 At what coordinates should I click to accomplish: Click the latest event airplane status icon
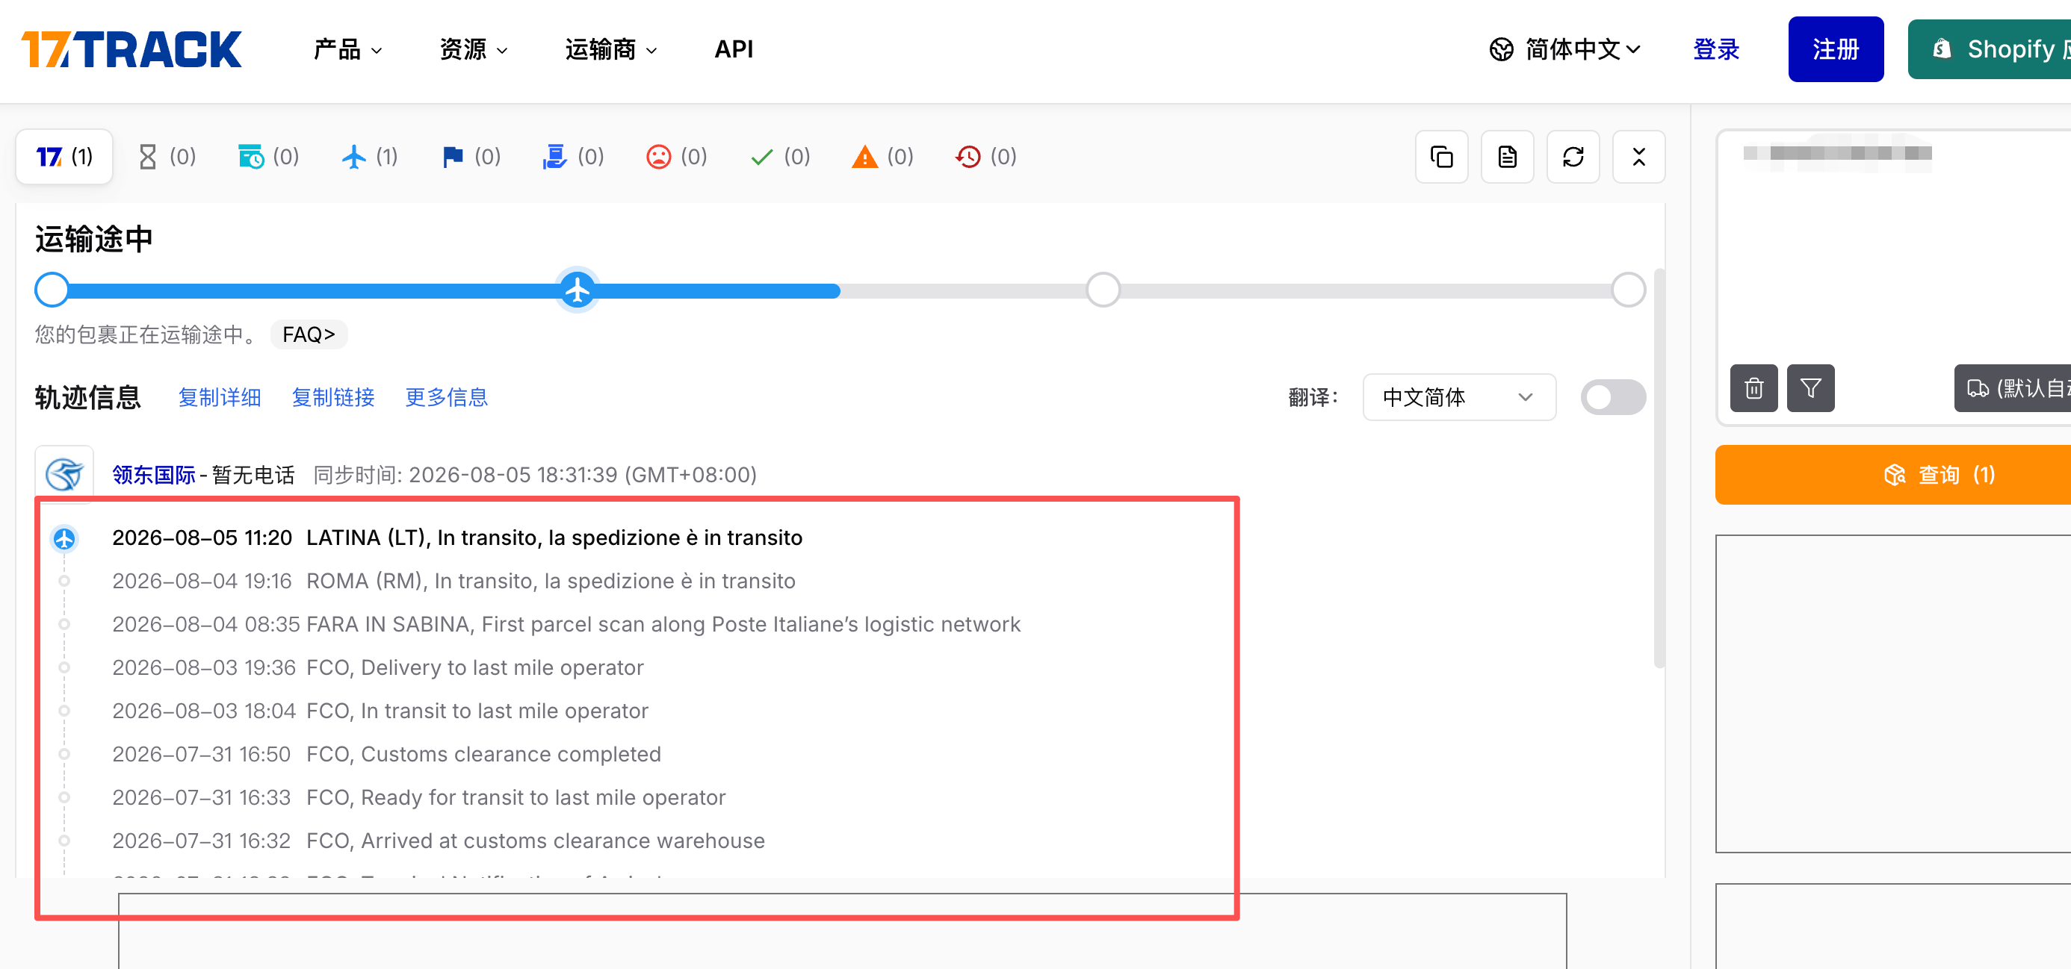coord(64,538)
